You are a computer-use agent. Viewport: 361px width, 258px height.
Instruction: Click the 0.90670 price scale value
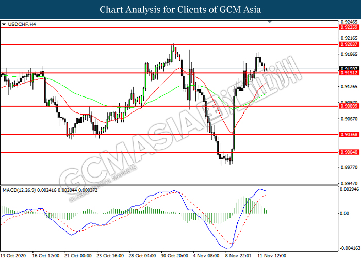coord(349,119)
